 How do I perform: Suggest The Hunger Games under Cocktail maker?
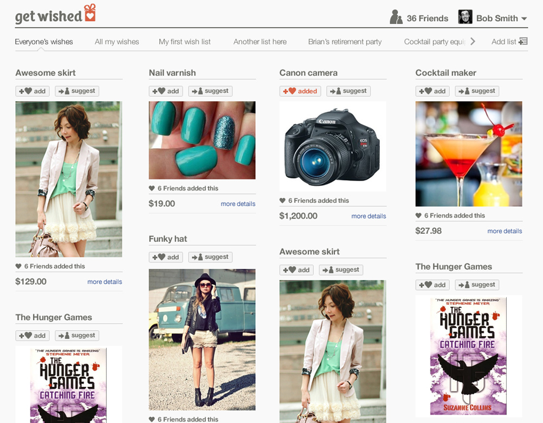[x=477, y=285]
